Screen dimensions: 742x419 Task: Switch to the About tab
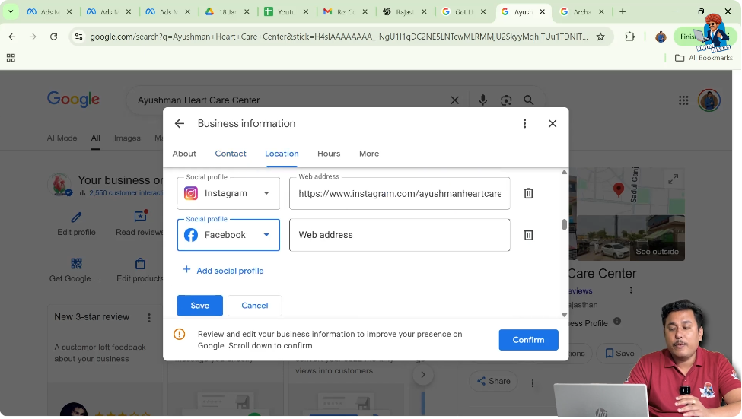pos(184,154)
